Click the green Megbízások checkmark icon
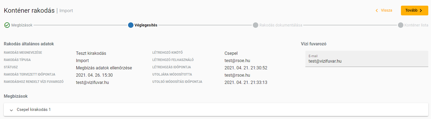This screenshot has width=431, height=119. click(7, 25)
